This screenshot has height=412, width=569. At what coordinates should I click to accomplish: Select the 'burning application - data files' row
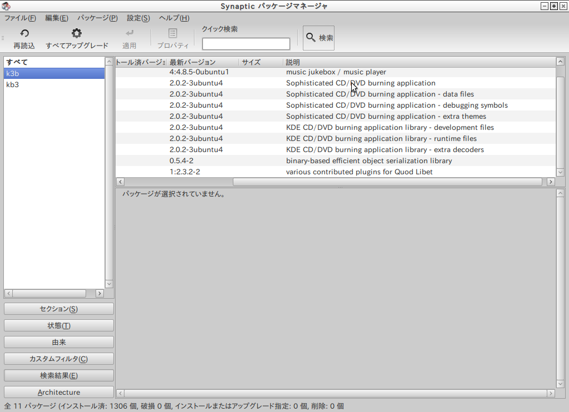[x=336, y=94]
